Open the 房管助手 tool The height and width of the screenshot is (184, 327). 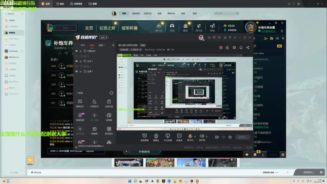click(94, 103)
